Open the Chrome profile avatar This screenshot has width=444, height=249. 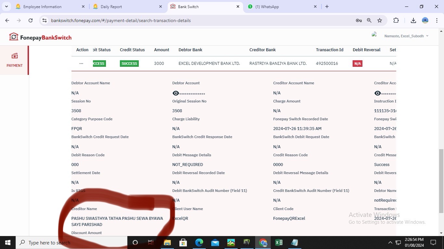tap(425, 20)
